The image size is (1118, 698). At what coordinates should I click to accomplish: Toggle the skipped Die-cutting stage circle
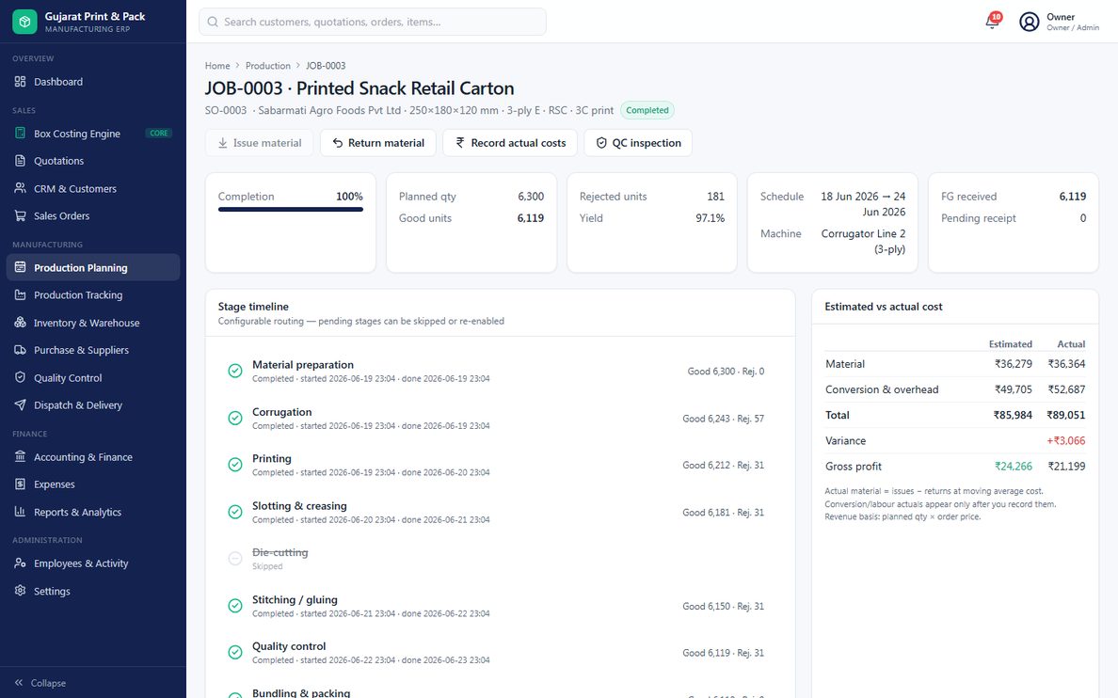pyautogui.click(x=234, y=559)
